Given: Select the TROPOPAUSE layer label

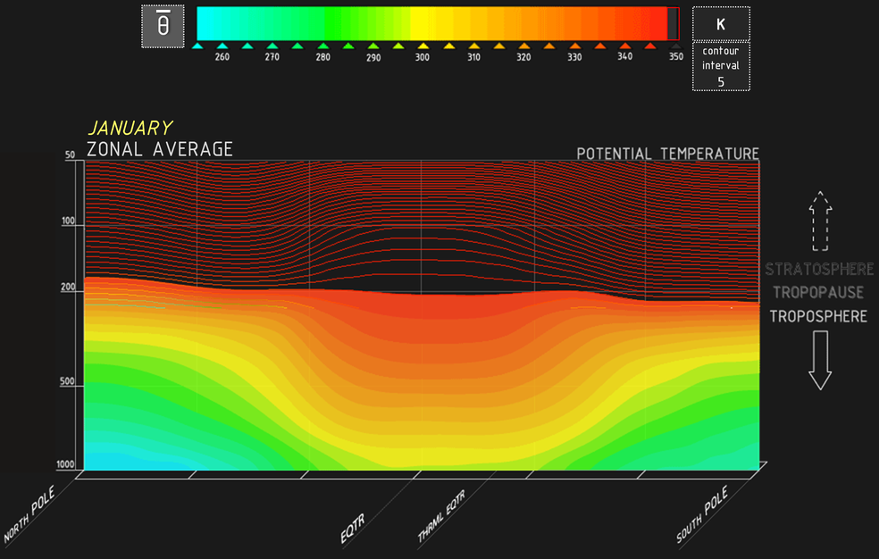Looking at the screenshot, I should tap(818, 293).
